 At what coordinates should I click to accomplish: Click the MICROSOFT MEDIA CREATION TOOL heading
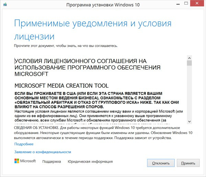click(x=61, y=86)
